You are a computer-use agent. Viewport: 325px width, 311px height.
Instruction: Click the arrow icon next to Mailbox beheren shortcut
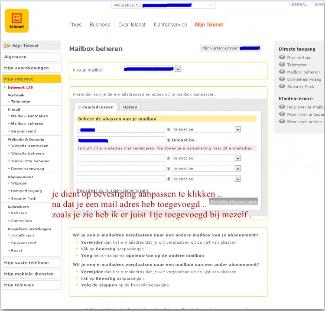pyautogui.click(x=282, y=72)
